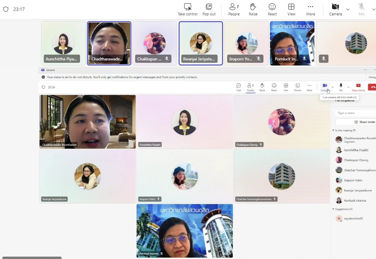376x259 pixels.
Task: Click the Stop sharing button
Action: (x=358, y=87)
